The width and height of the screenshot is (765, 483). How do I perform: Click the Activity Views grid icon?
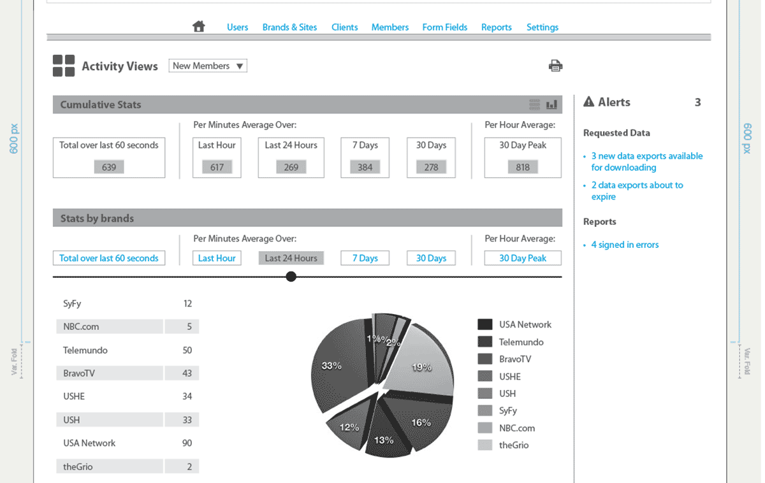64,66
